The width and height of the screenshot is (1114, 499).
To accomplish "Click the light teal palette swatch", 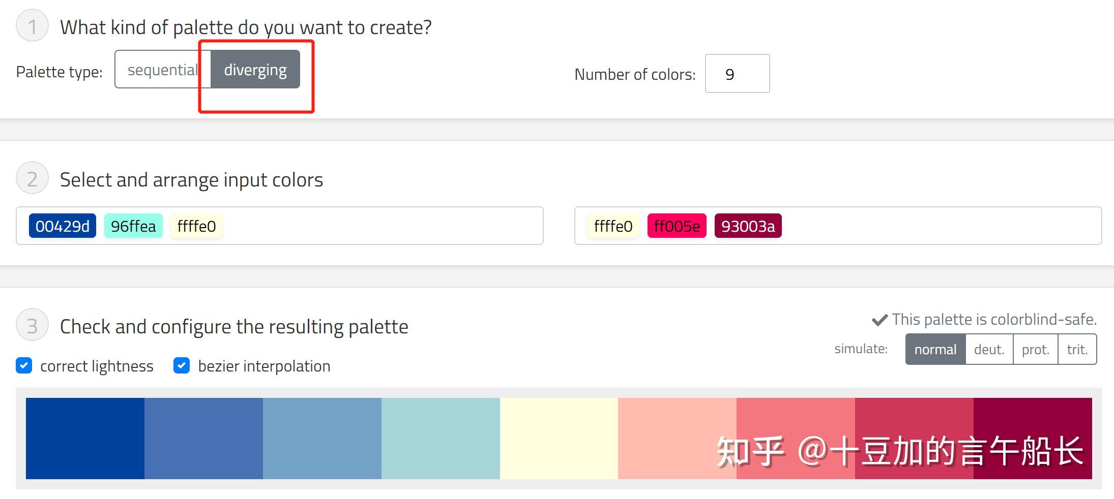I will click(x=441, y=438).
